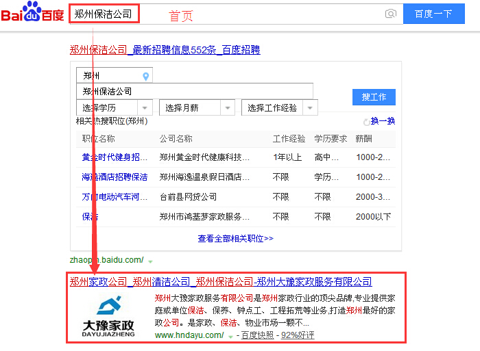Screen dimensions: 480x351
Task: Expand arrow next to zhaopin.baidu.com
Action: click(x=150, y=261)
